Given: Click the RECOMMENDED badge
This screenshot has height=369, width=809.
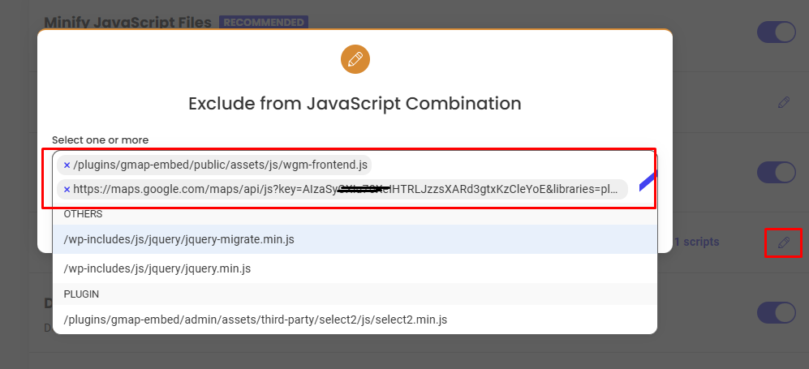Looking at the screenshot, I should pyautogui.click(x=264, y=22).
